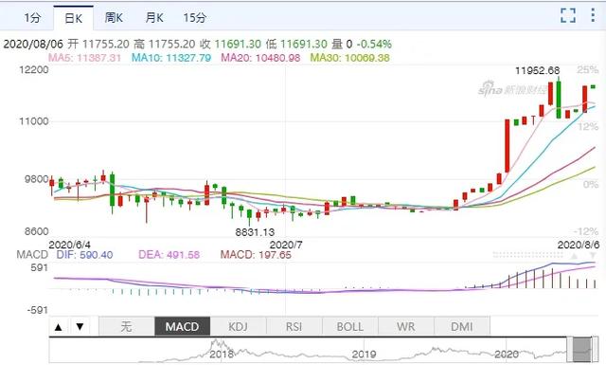The image size is (606, 365).
Task: Show the KDJ indicator
Action: [x=238, y=326]
